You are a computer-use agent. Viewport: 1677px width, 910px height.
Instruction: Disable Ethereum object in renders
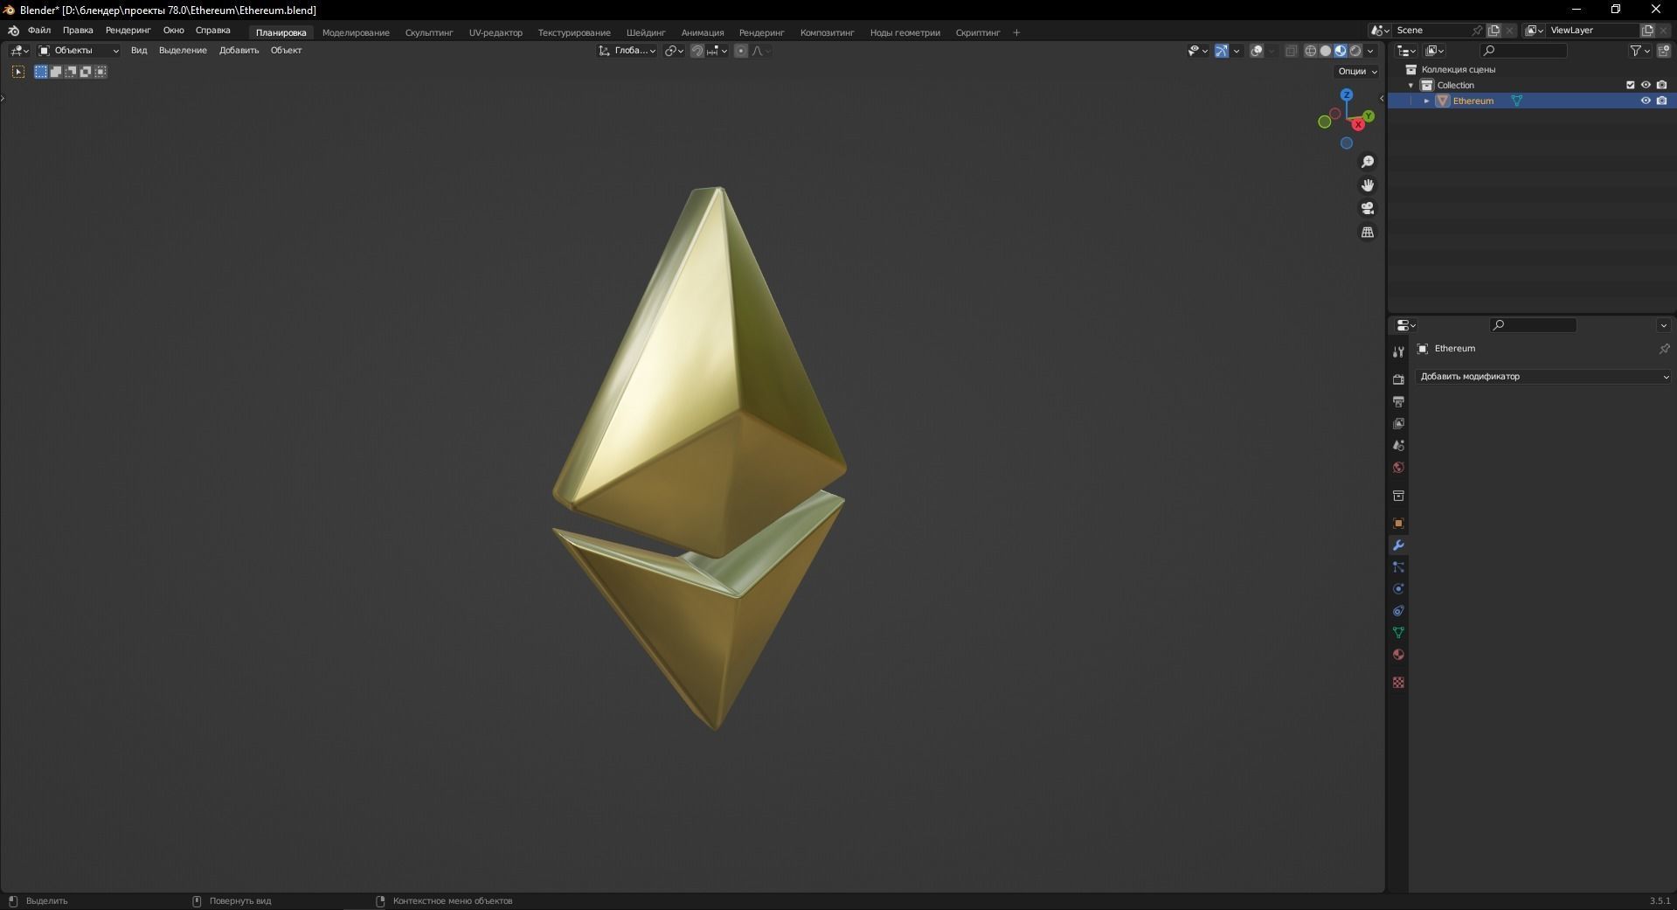click(x=1661, y=101)
